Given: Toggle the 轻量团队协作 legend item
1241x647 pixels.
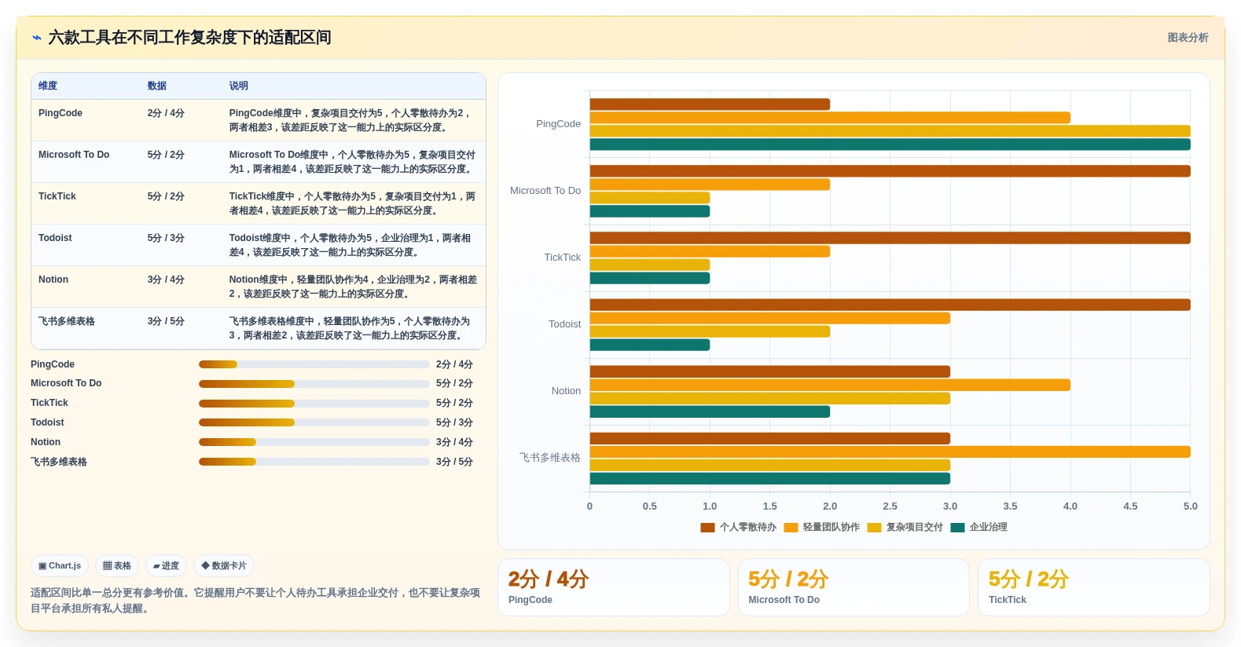Looking at the screenshot, I should [821, 528].
